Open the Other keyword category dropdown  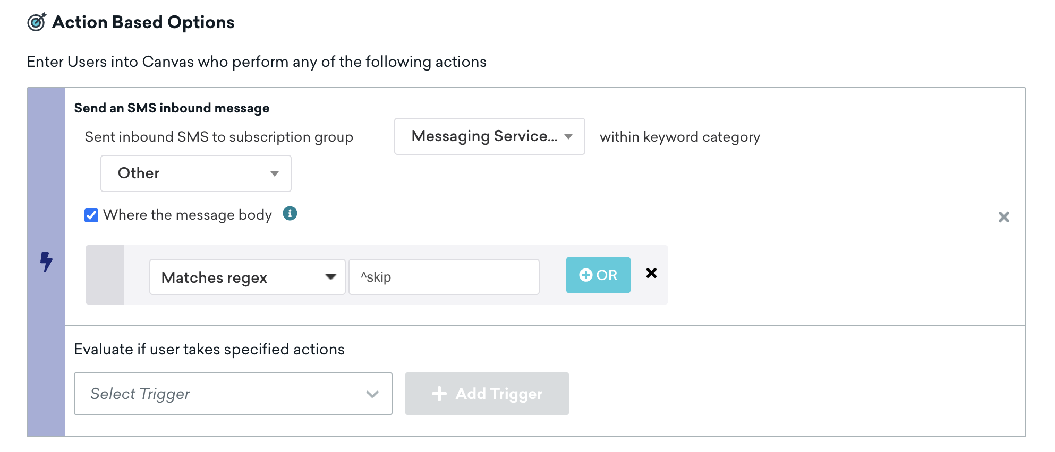(x=196, y=173)
